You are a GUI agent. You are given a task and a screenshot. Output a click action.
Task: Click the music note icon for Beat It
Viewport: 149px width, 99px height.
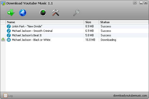(9, 35)
